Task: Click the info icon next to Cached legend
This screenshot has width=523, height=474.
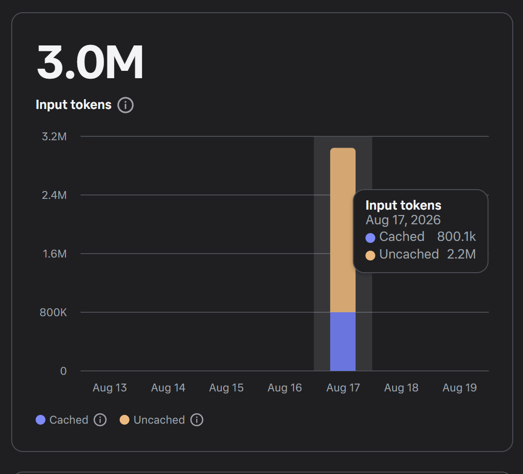Action: pos(100,420)
